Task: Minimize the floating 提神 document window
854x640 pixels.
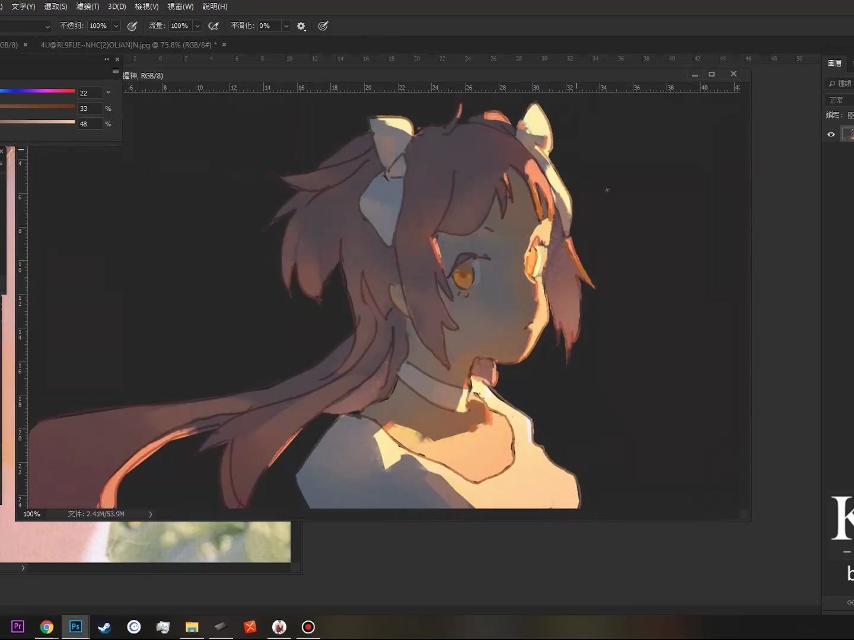Action: 694,75
